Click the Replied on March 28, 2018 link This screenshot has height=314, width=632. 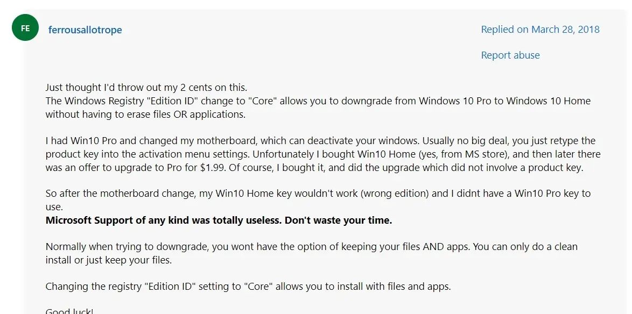tap(540, 30)
